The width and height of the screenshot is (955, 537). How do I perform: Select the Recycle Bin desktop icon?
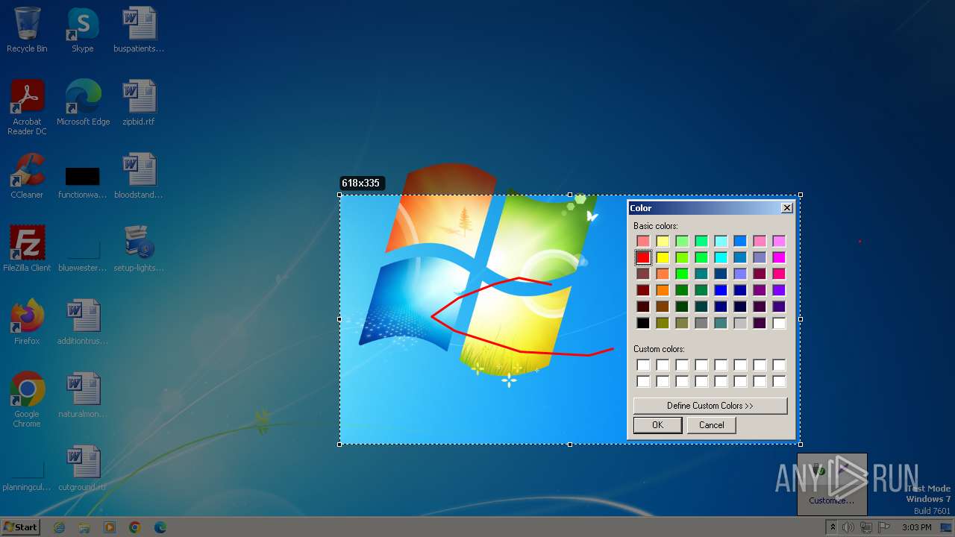click(x=27, y=30)
